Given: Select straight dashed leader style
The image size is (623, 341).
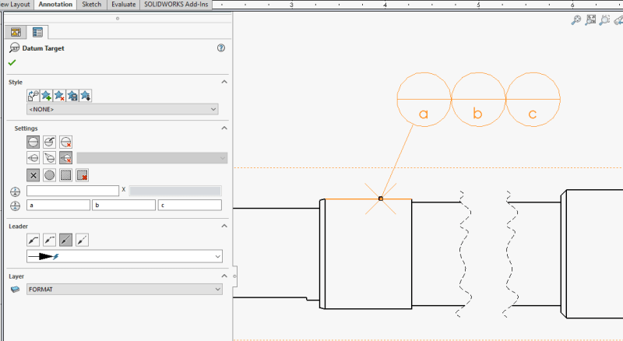Looking at the screenshot, I should [82, 240].
